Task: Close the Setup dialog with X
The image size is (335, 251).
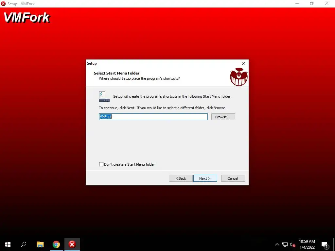Action: point(243,63)
